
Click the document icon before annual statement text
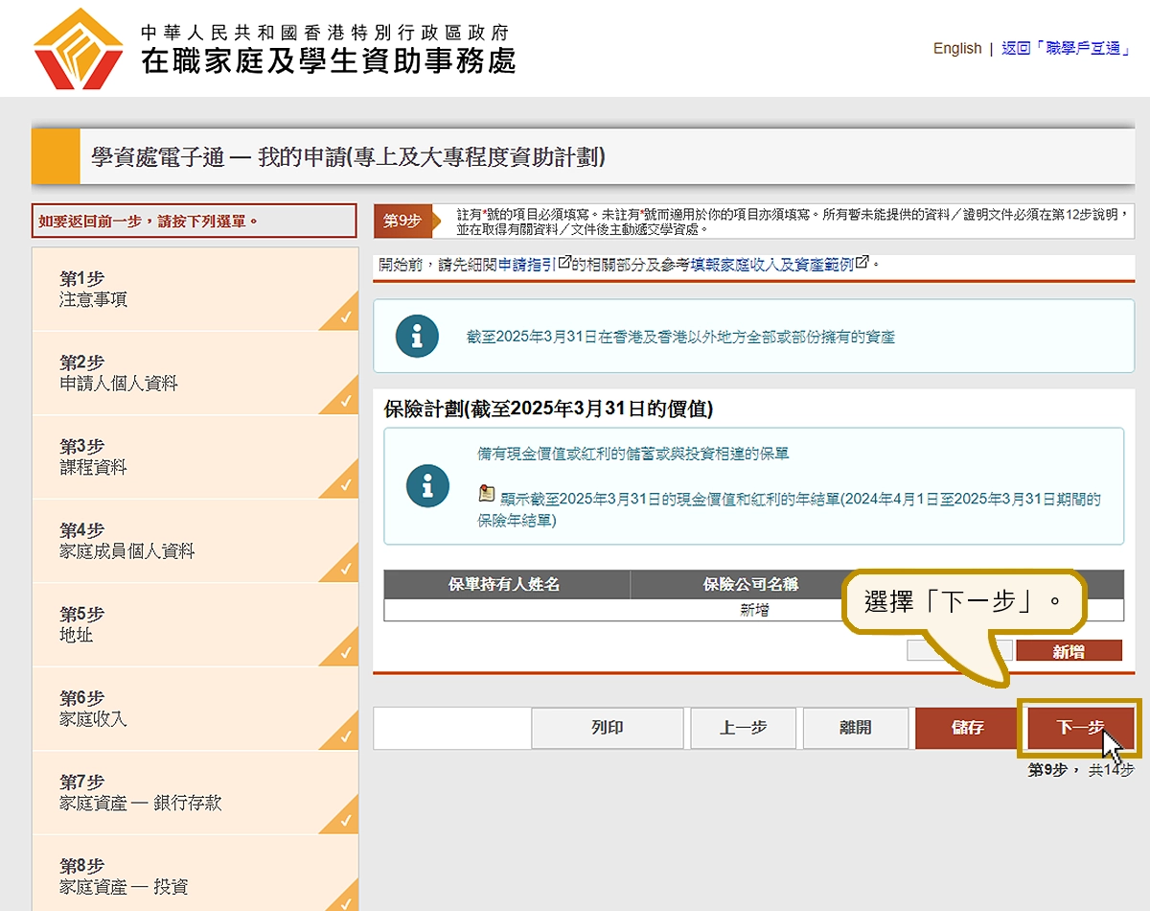[x=487, y=495]
